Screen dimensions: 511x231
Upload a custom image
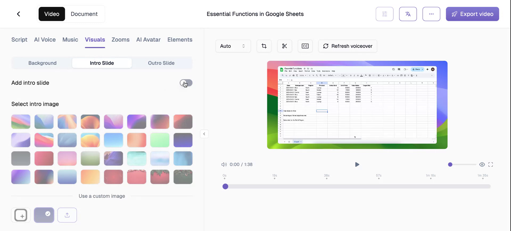point(67,215)
